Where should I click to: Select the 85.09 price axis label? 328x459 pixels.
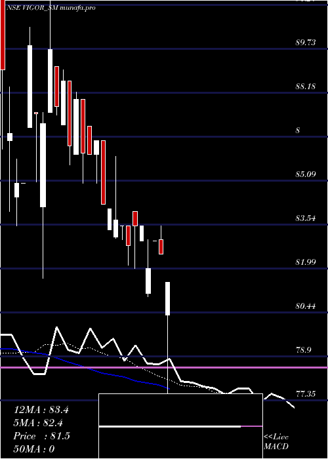tap(306, 174)
